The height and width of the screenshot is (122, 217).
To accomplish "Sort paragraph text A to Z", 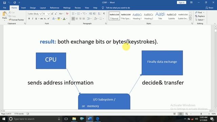I will pyautogui.click(x=99, y=14).
